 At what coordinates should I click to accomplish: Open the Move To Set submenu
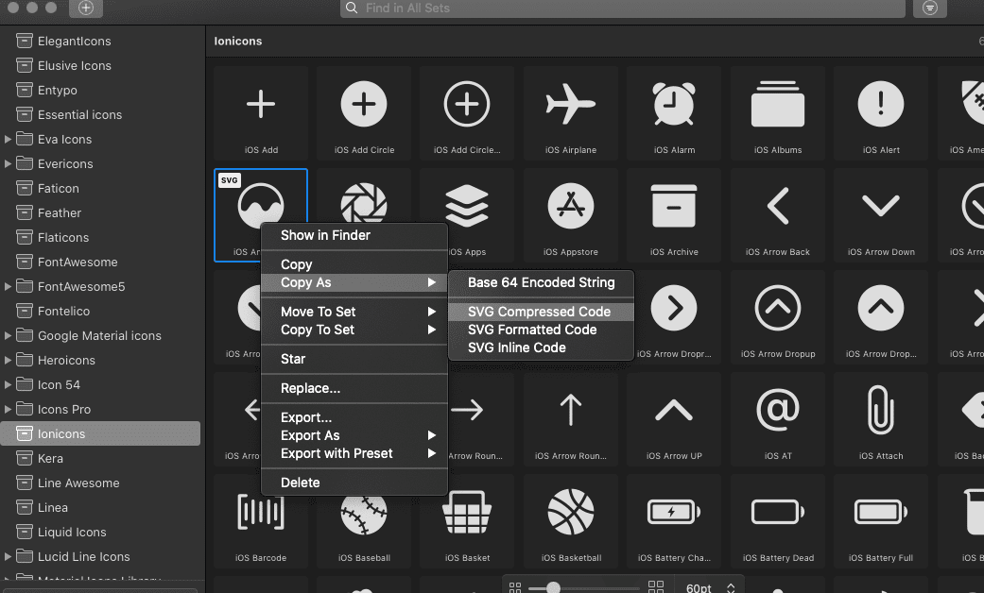pyautogui.click(x=354, y=312)
